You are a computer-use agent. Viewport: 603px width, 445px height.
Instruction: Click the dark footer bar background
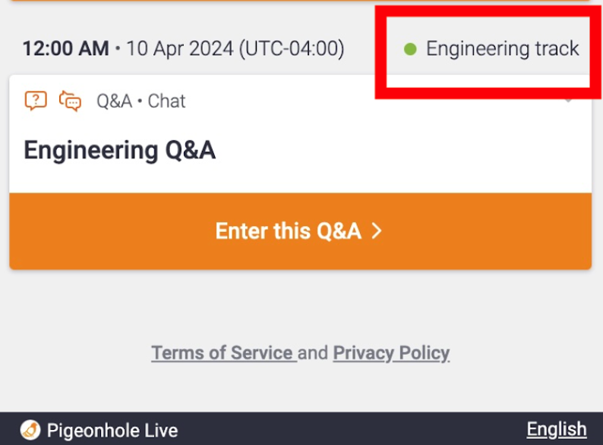[346, 429]
